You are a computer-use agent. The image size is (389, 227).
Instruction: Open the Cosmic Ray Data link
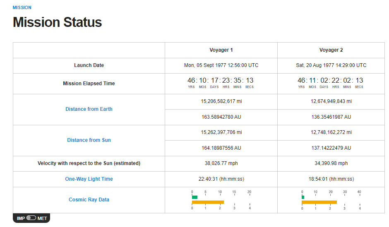[89, 200]
